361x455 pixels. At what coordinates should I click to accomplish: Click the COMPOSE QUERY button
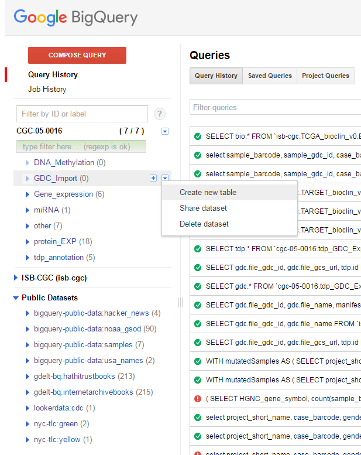coord(77,55)
